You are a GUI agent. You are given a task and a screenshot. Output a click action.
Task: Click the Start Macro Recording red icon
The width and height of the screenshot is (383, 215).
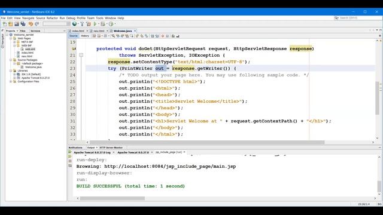click(x=163, y=36)
